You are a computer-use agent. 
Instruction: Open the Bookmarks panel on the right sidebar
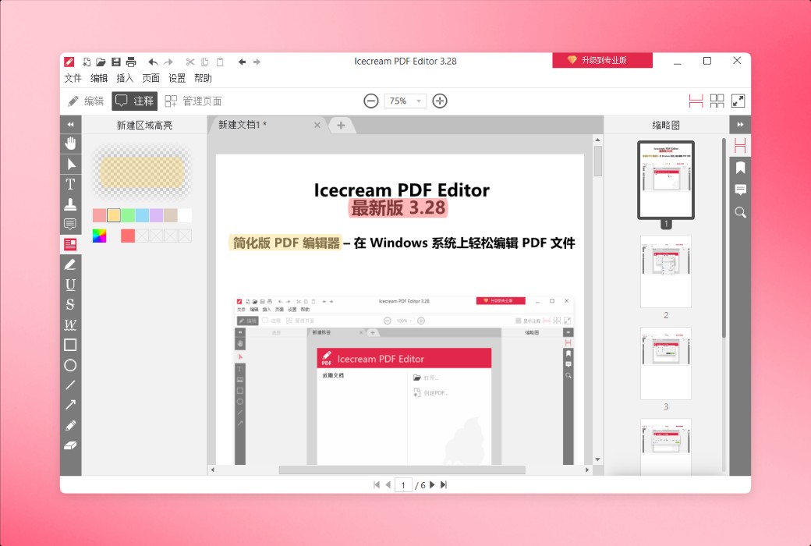pyautogui.click(x=739, y=167)
